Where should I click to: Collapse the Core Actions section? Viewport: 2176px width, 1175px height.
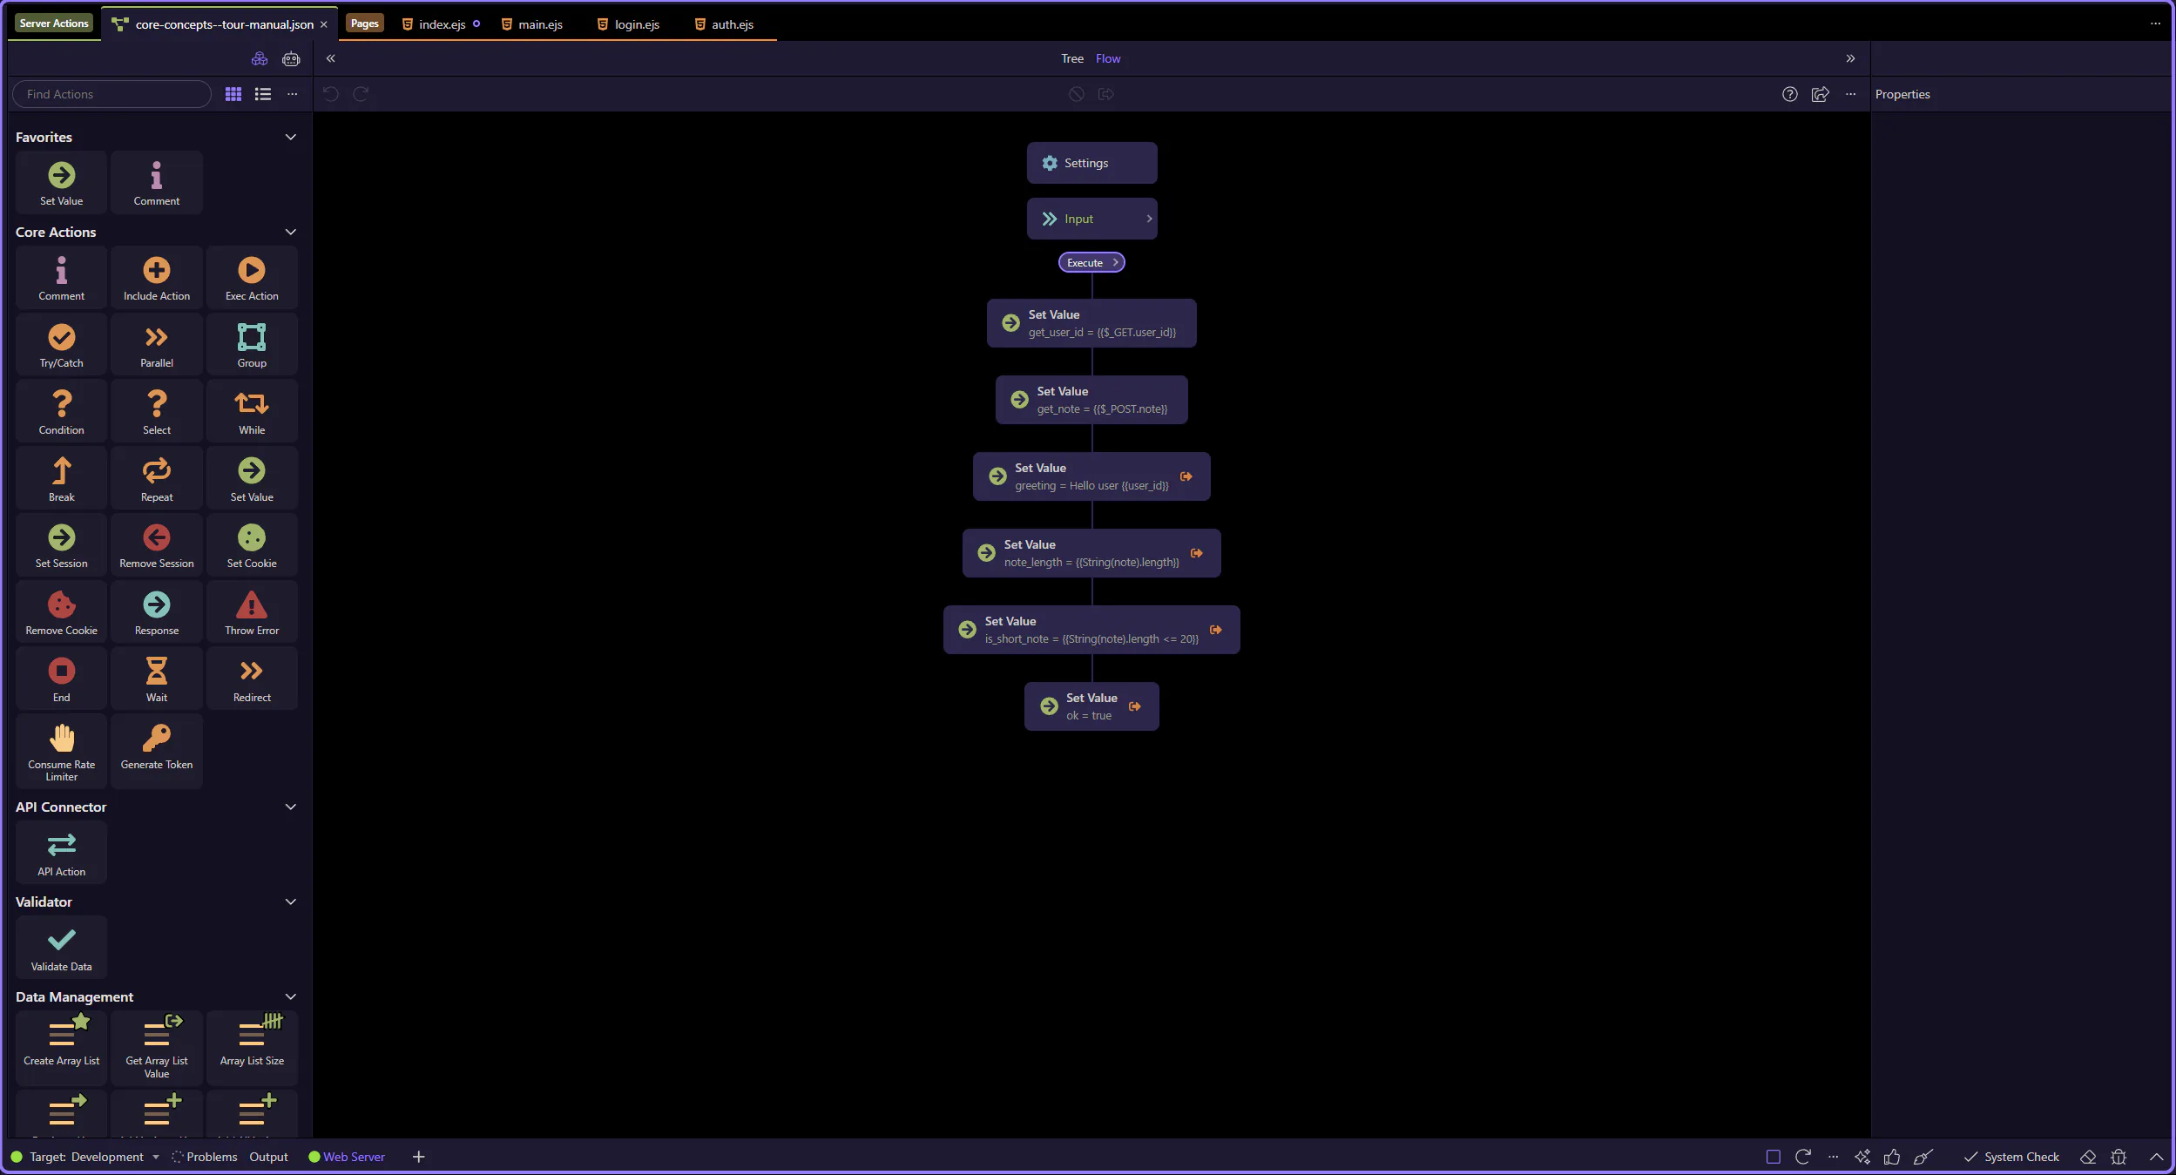(x=291, y=232)
